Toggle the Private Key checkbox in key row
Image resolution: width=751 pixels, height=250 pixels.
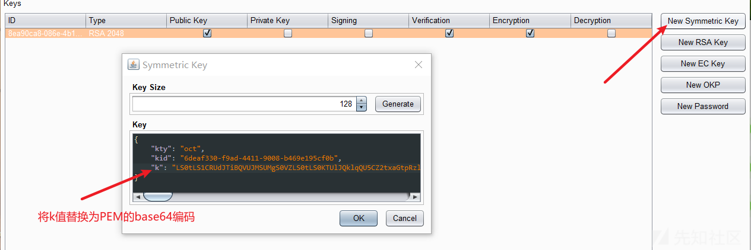pyautogui.click(x=288, y=34)
